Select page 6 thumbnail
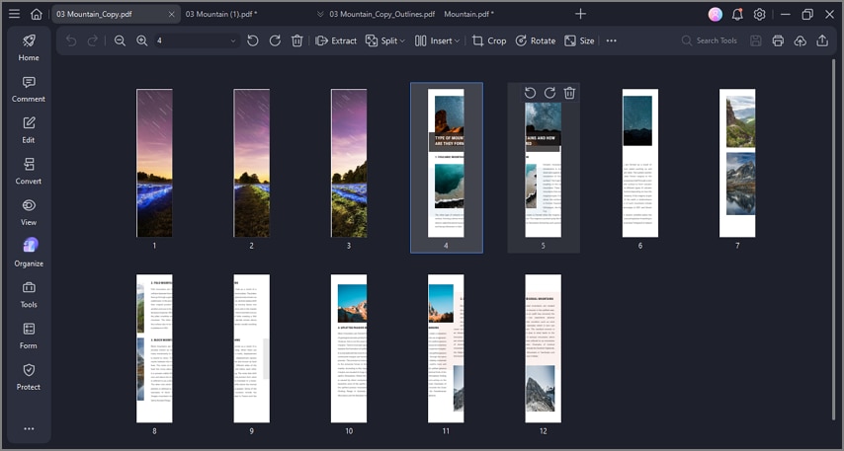The image size is (844, 451). coord(640,163)
